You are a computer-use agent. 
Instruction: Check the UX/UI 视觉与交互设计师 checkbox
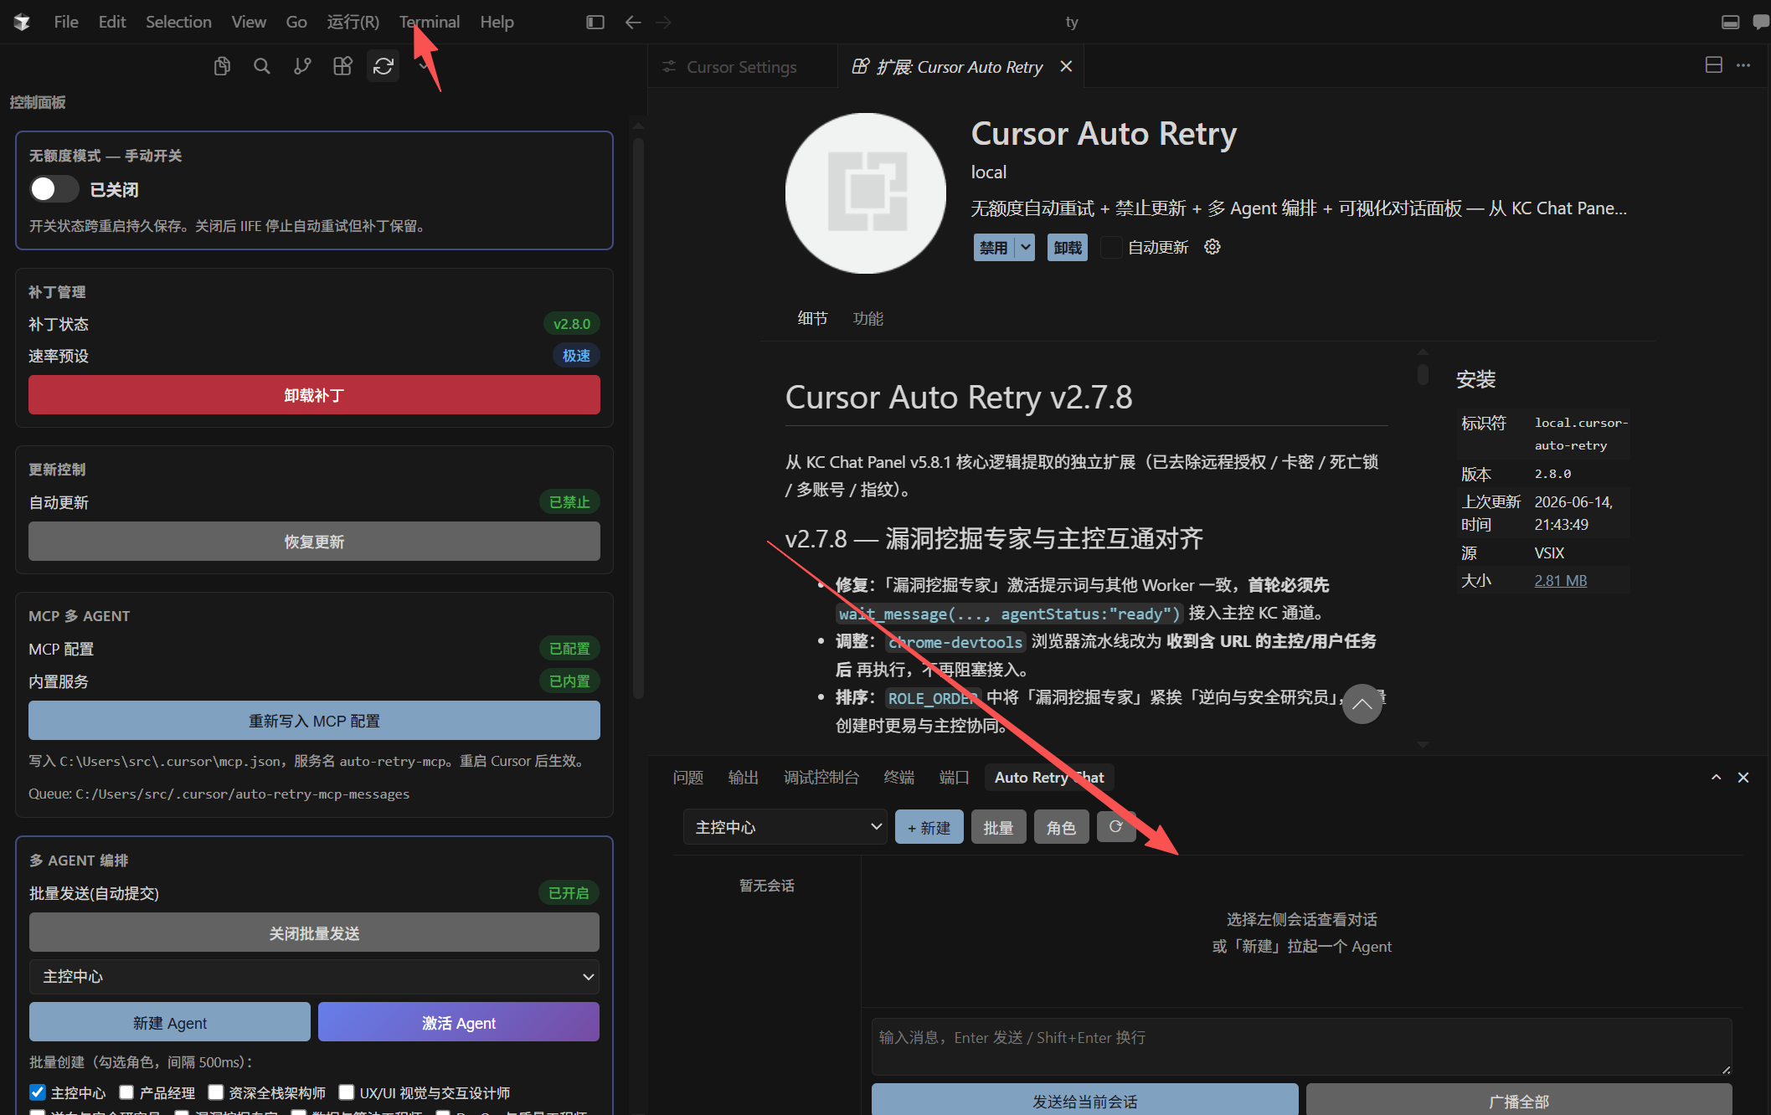click(347, 1092)
